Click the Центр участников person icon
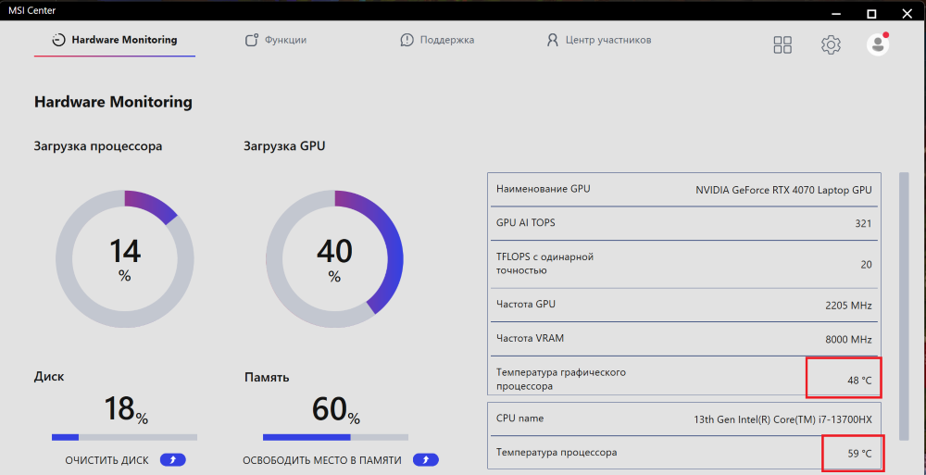Viewport: 926px width, 475px height. 552,40
